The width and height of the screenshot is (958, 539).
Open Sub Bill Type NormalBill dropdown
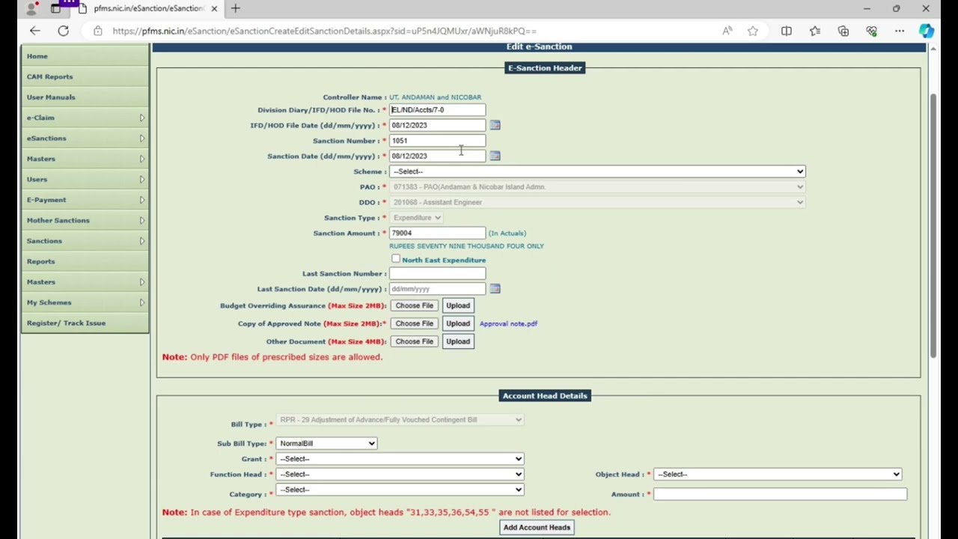[x=326, y=443]
